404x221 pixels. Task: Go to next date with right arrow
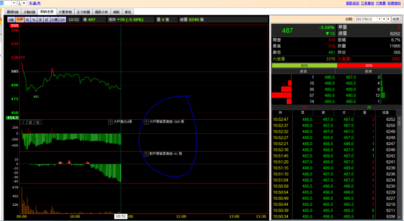coord(388,19)
